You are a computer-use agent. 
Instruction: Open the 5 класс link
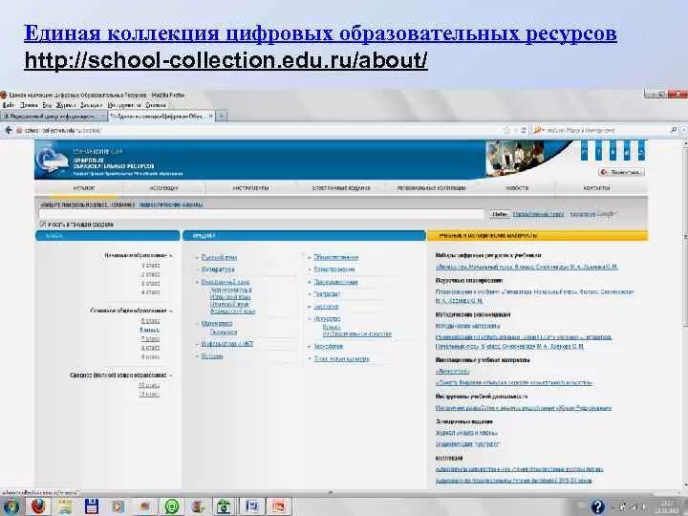(x=150, y=321)
